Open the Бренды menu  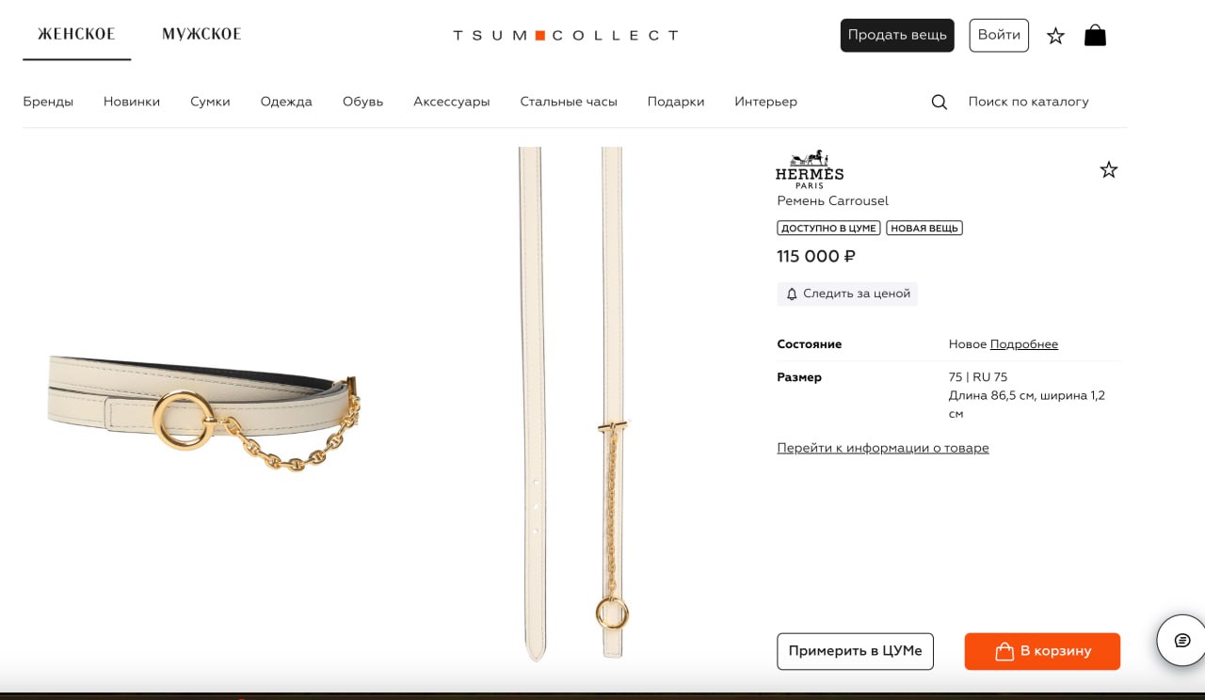coord(48,102)
